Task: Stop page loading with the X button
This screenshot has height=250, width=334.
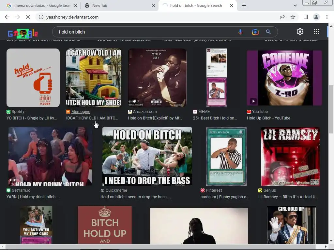Action: [x=28, y=17]
